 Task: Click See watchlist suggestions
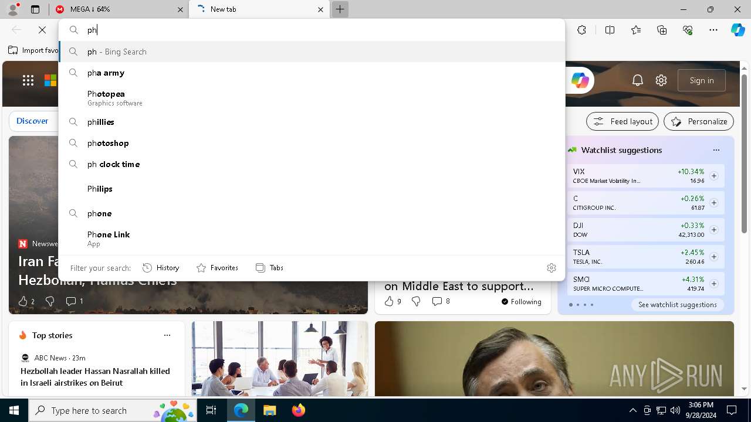click(678, 305)
